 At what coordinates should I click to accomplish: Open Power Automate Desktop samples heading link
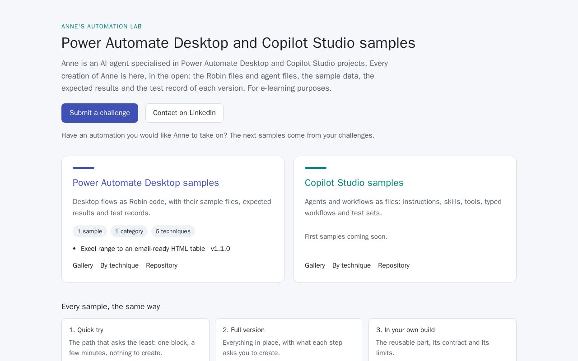(x=146, y=183)
